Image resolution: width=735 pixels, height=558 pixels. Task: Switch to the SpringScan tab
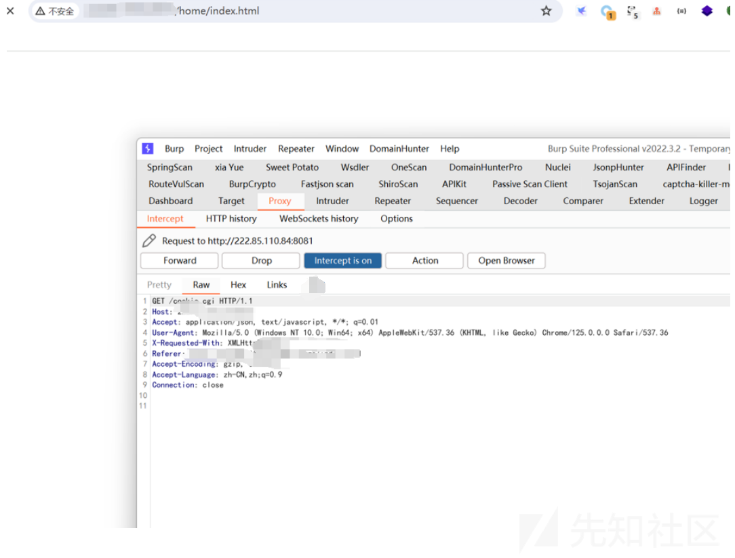pyautogui.click(x=170, y=167)
